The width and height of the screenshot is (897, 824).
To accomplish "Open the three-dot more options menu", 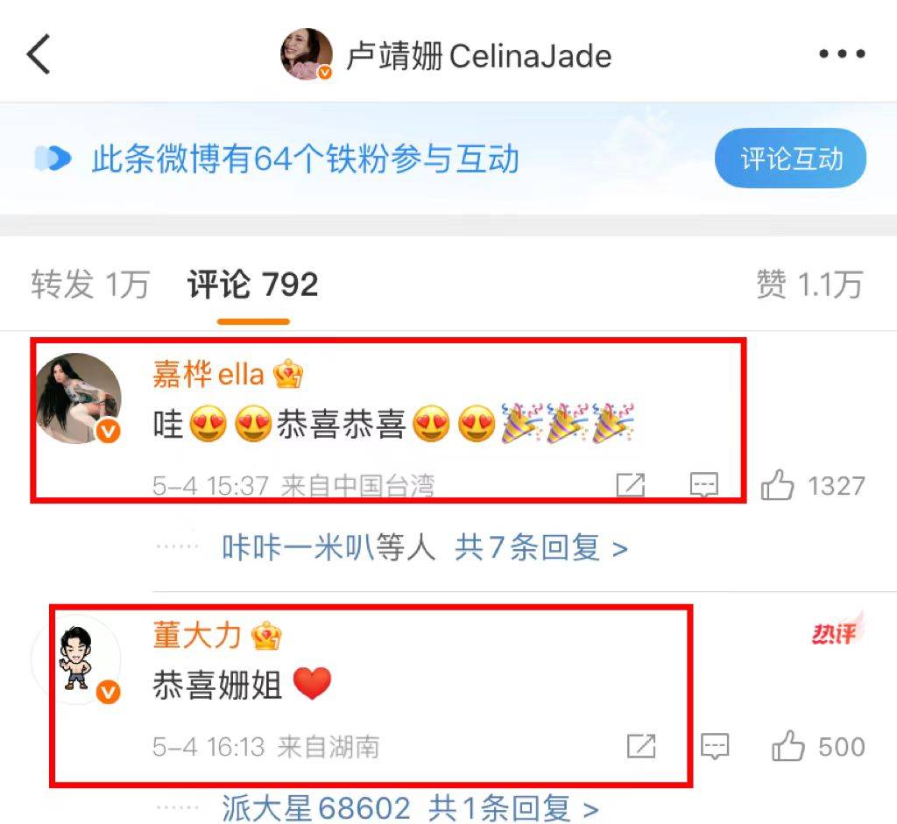I will pyautogui.click(x=842, y=53).
